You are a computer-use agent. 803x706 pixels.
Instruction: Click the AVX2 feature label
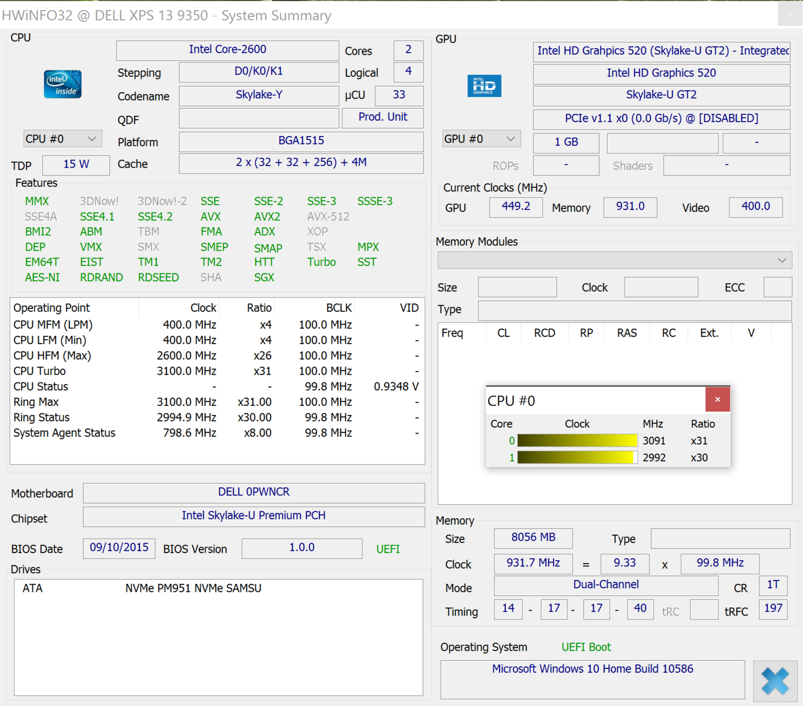point(267,217)
